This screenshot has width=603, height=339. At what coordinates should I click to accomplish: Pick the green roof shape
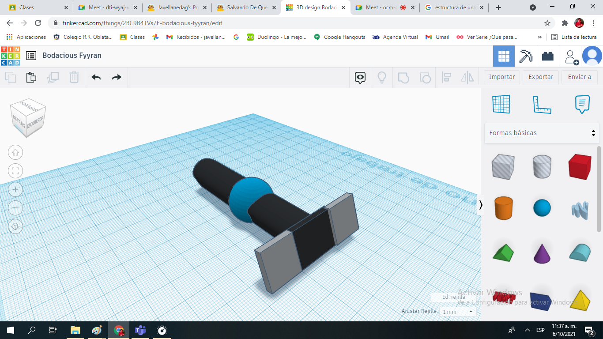(503, 252)
